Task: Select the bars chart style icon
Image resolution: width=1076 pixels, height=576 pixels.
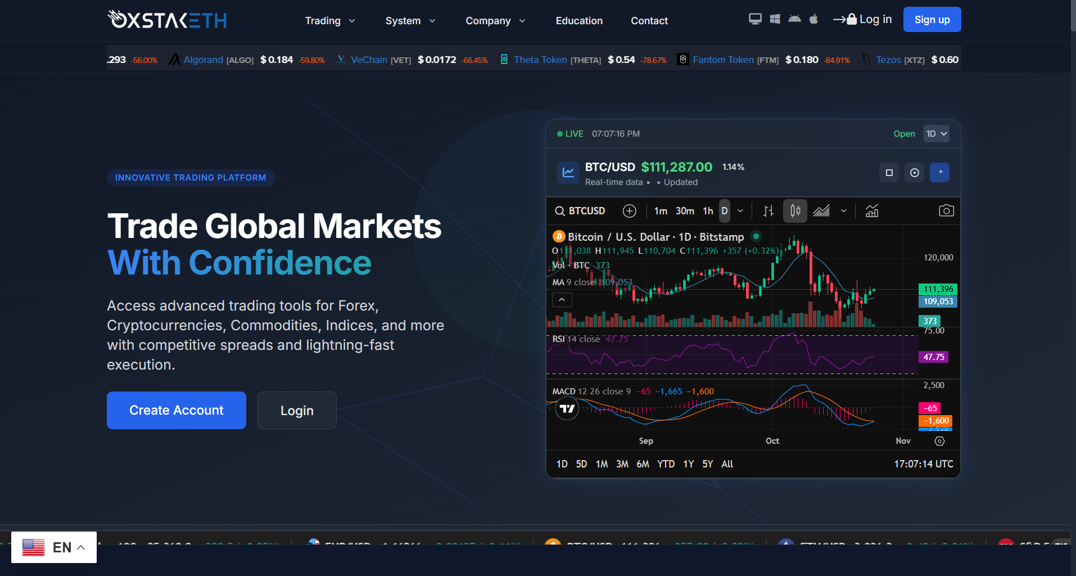Action: [768, 211]
